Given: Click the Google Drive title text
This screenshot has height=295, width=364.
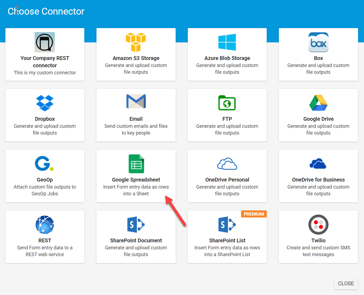Looking at the screenshot, I should click(x=318, y=119).
